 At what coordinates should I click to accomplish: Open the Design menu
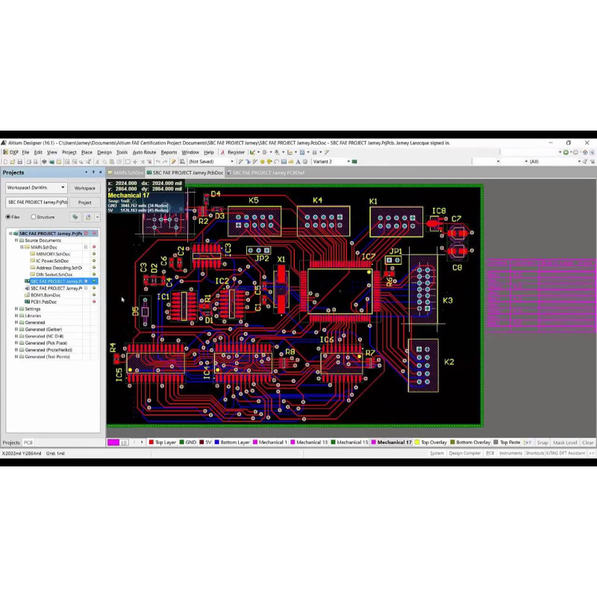point(104,152)
